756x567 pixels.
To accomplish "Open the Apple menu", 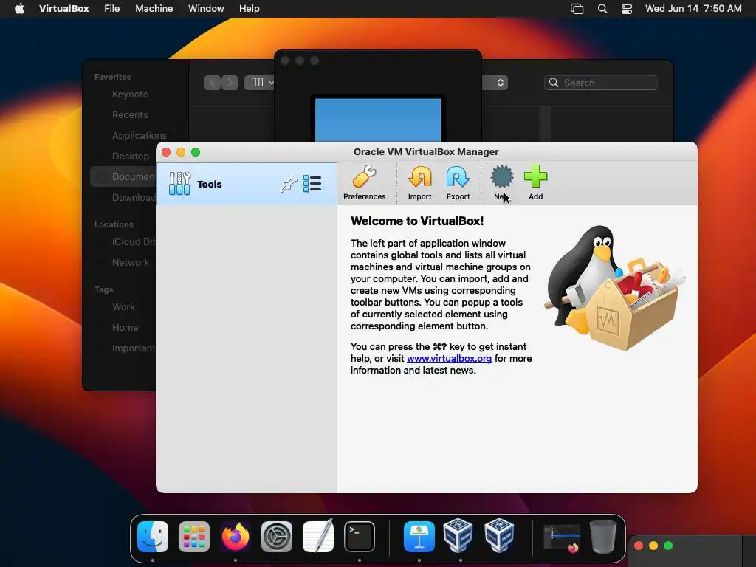I will click(x=19, y=9).
